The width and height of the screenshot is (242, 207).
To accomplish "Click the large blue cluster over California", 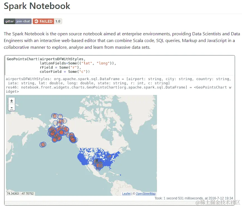I will [83, 159].
